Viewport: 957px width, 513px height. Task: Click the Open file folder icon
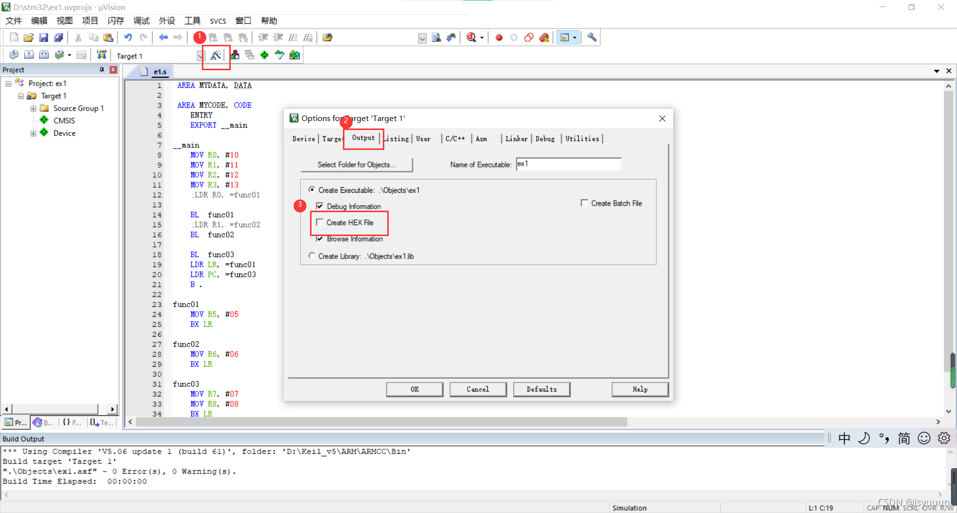point(29,37)
